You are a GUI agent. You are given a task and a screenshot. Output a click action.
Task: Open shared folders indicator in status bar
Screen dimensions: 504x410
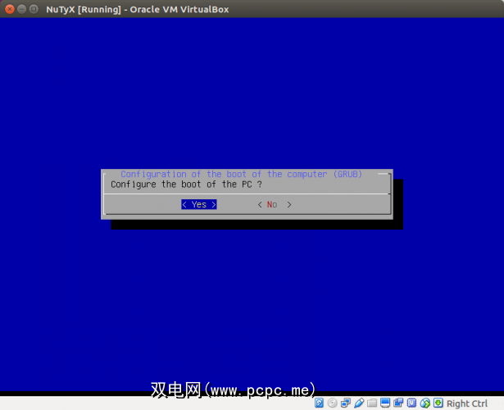[372, 403]
